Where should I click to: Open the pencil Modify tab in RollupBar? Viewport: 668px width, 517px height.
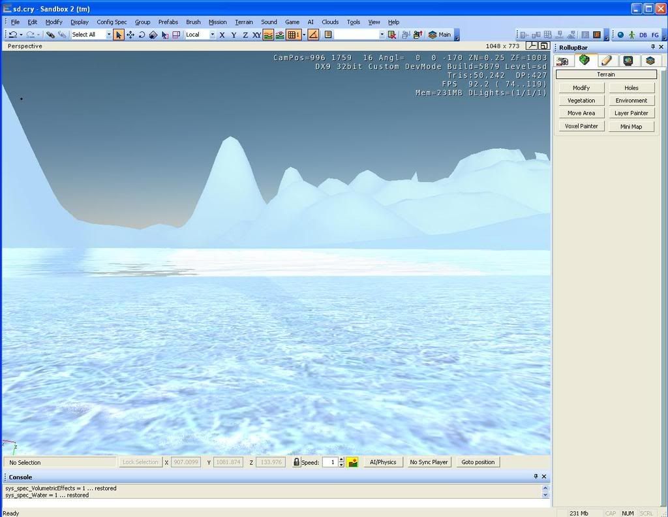click(x=606, y=60)
